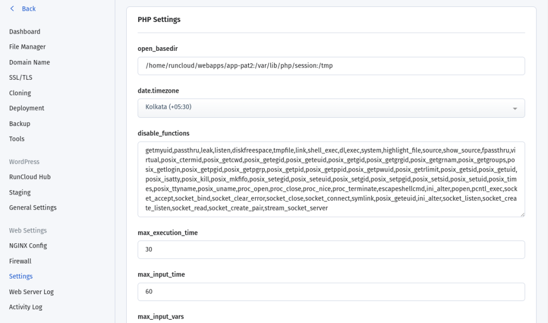548x323 pixels.
Task: Go Back to previous page
Action: [x=29, y=9]
